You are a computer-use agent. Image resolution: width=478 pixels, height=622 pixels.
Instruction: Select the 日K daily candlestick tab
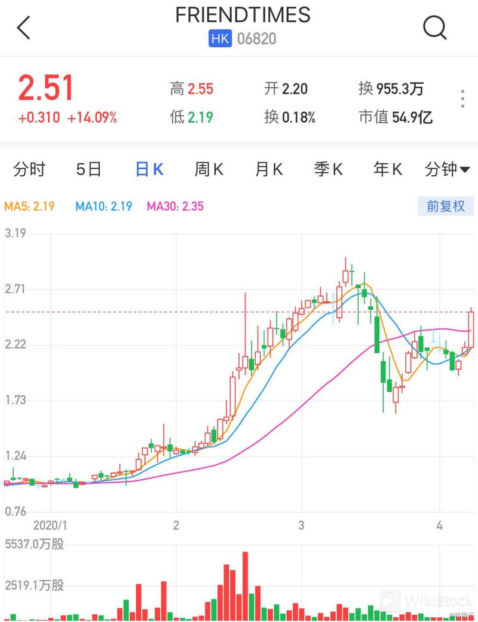pyautogui.click(x=149, y=170)
